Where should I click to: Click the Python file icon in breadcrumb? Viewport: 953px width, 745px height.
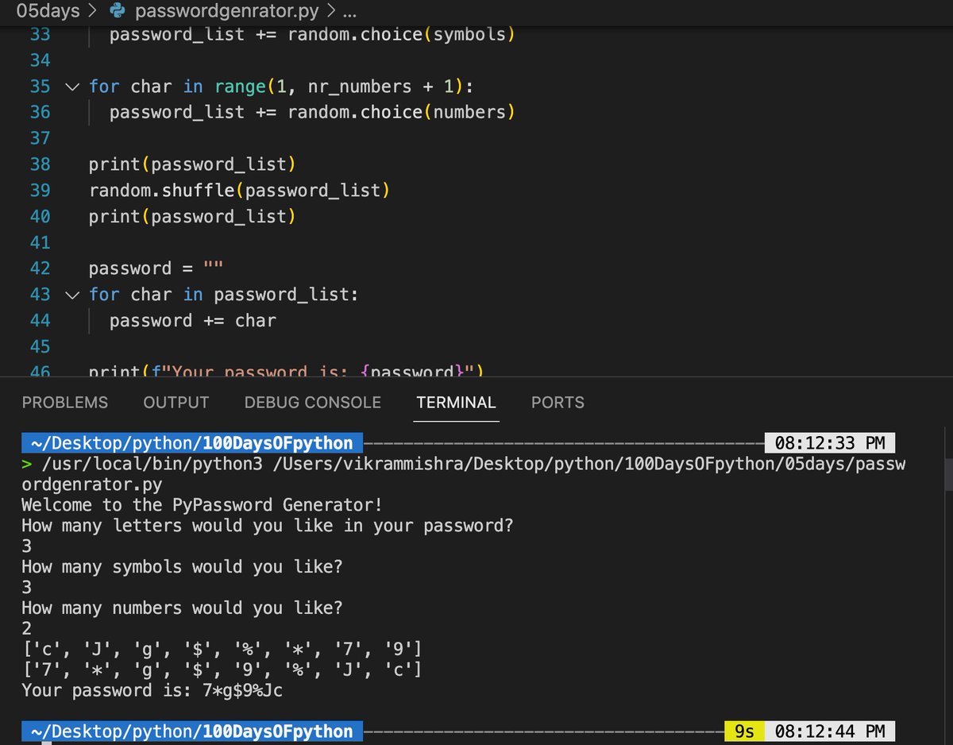point(119,11)
